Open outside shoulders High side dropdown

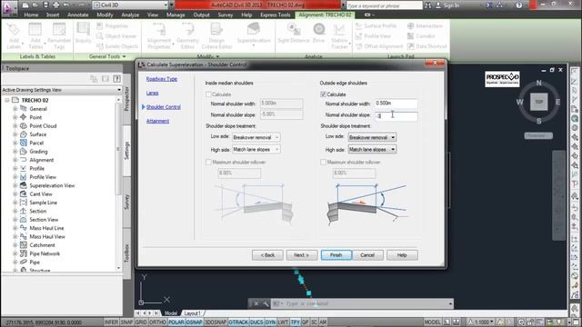pyautogui.click(x=372, y=149)
